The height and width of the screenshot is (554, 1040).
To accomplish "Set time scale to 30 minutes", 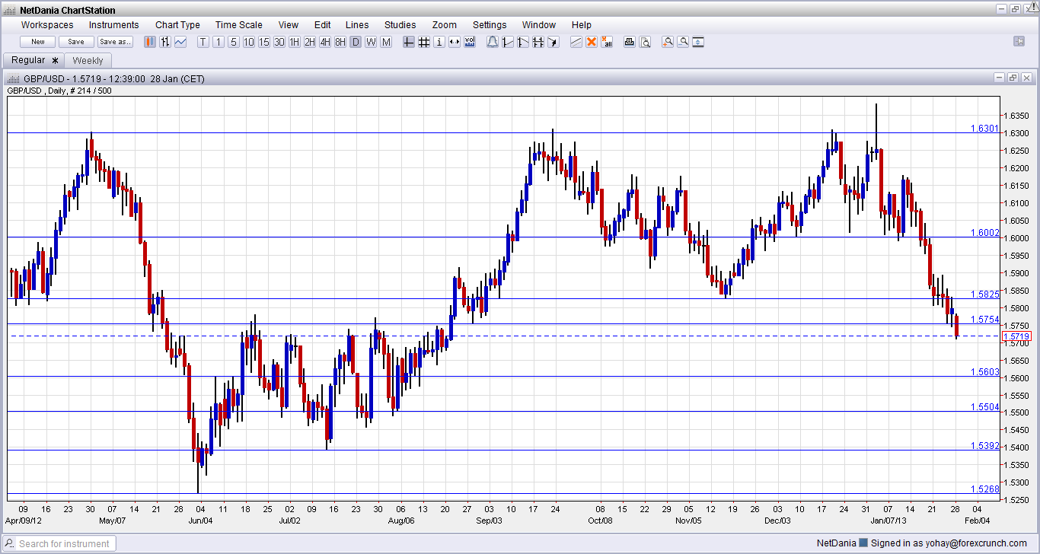I will tap(279, 42).
